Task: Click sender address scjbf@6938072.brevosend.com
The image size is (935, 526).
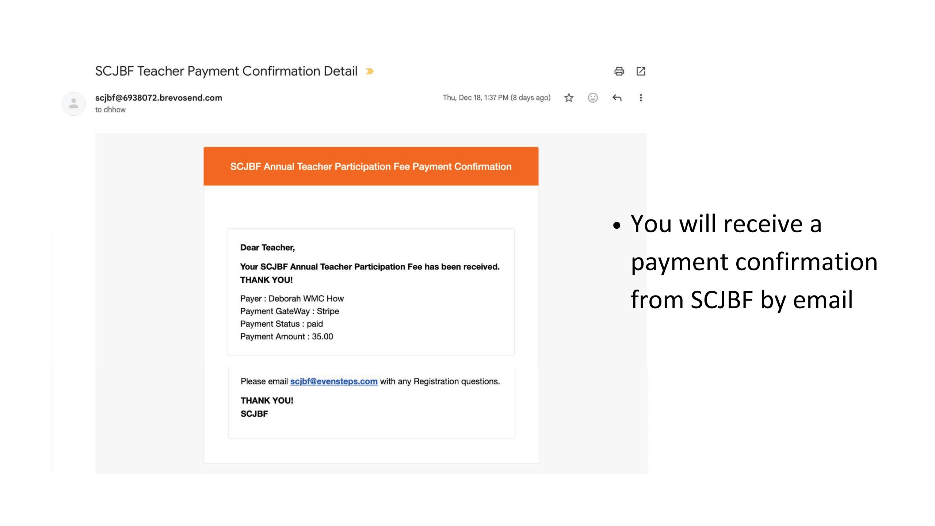Action: click(159, 98)
